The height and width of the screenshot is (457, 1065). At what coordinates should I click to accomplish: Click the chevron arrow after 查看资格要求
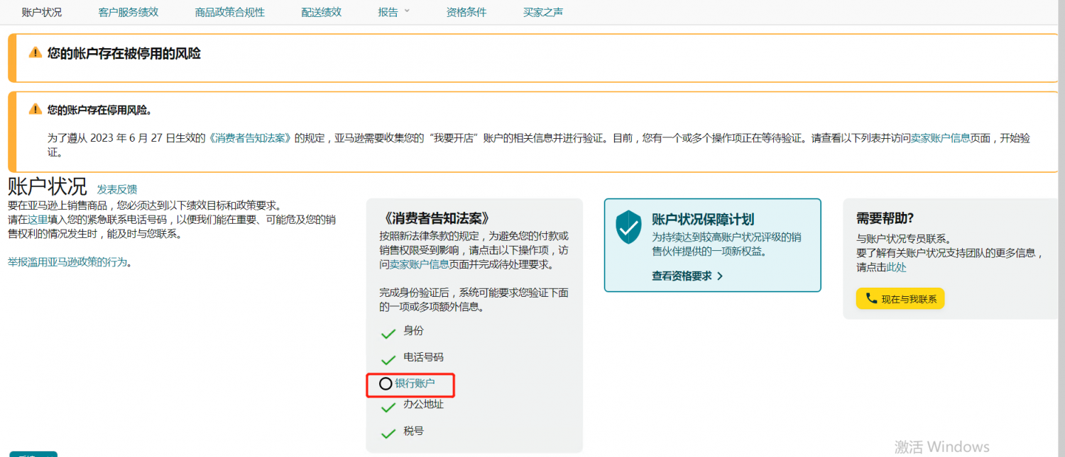720,276
